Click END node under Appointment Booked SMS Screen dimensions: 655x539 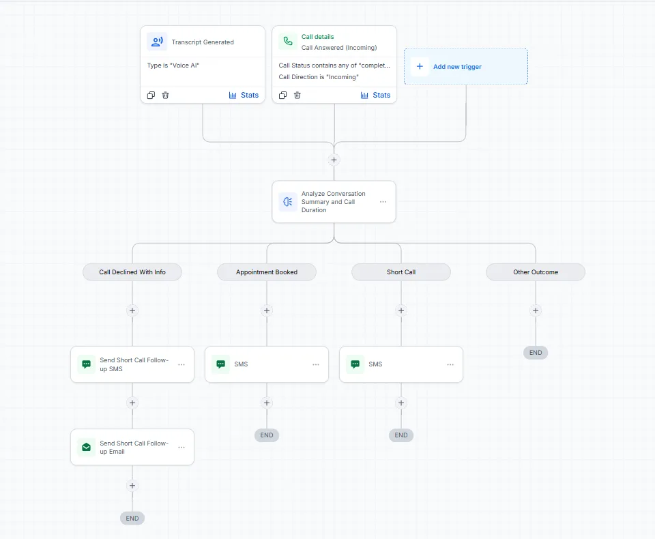[267, 435]
